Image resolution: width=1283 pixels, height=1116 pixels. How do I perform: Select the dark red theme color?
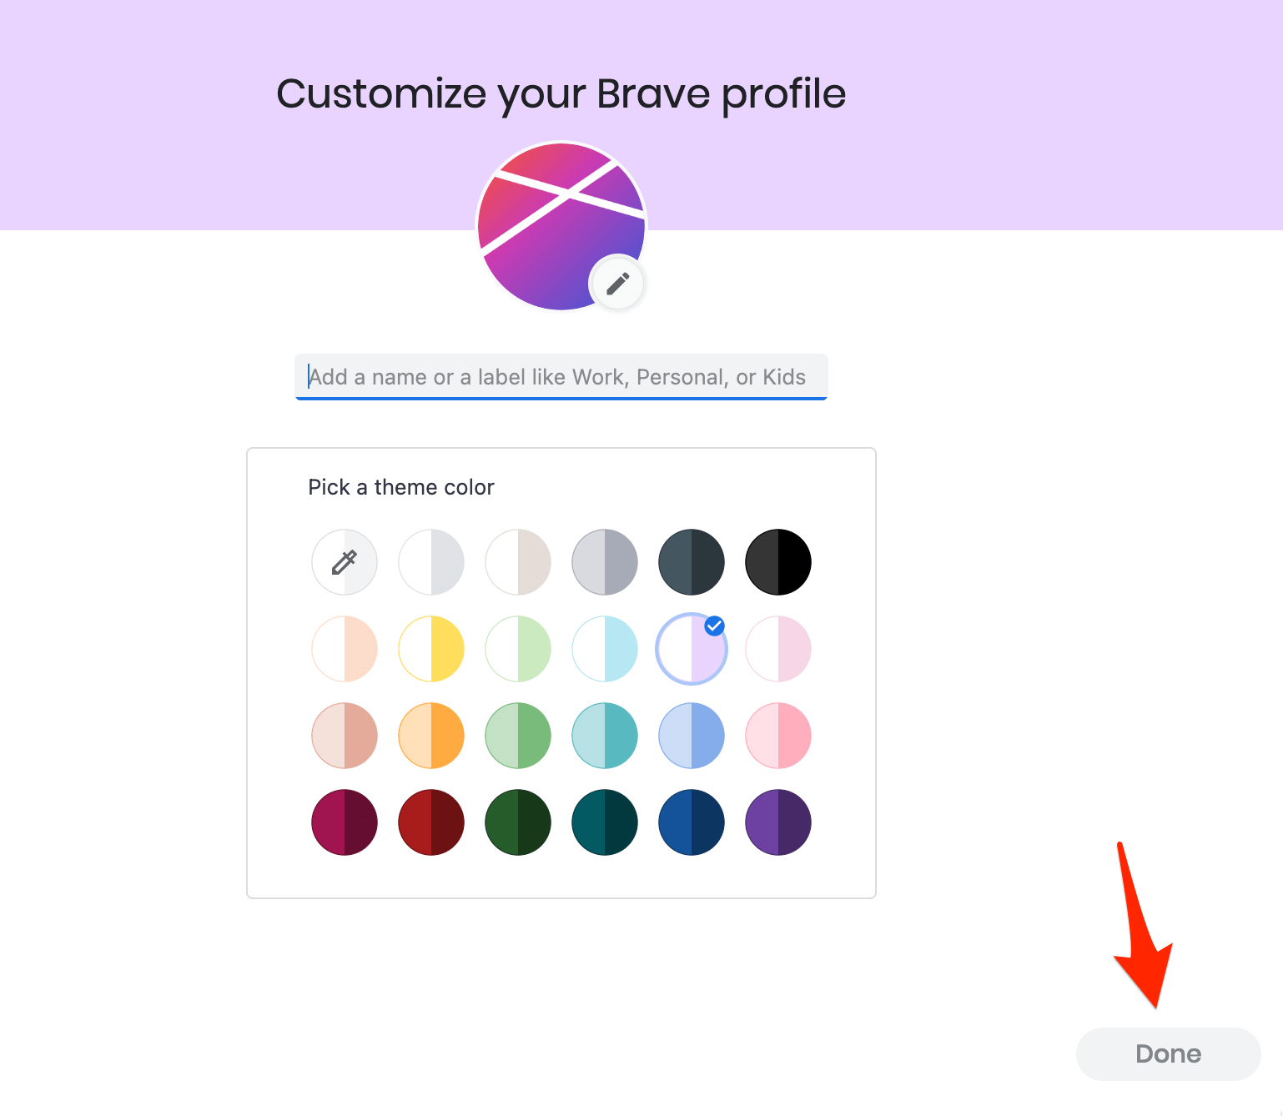(431, 822)
